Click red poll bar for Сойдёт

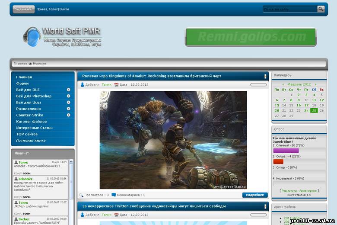click(278, 161)
